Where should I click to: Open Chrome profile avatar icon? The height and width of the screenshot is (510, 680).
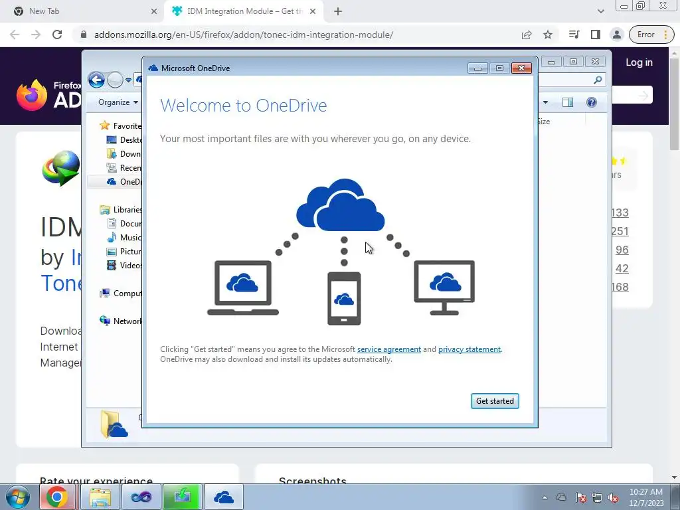coord(617,35)
